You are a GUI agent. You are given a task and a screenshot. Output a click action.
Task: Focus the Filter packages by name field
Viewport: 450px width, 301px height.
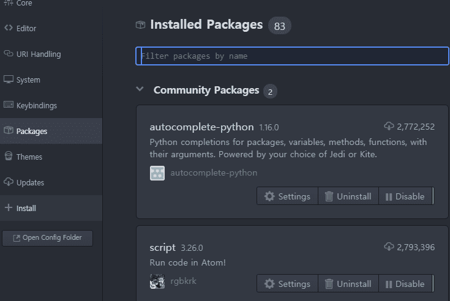pos(292,56)
